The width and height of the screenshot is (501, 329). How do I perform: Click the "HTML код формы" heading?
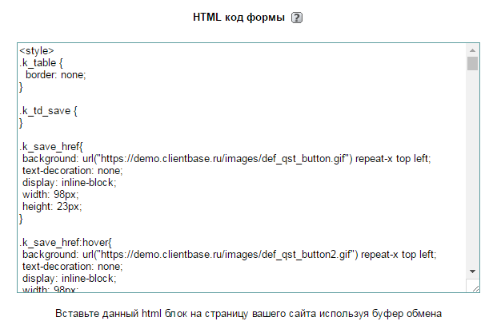pyautogui.click(x=238, y=18)
